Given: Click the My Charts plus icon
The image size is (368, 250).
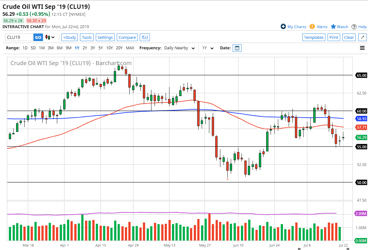Looking at the screenshot, I should [x=284, y=27].
